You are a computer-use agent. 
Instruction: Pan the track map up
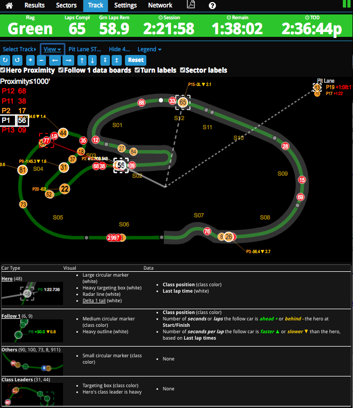82,60
